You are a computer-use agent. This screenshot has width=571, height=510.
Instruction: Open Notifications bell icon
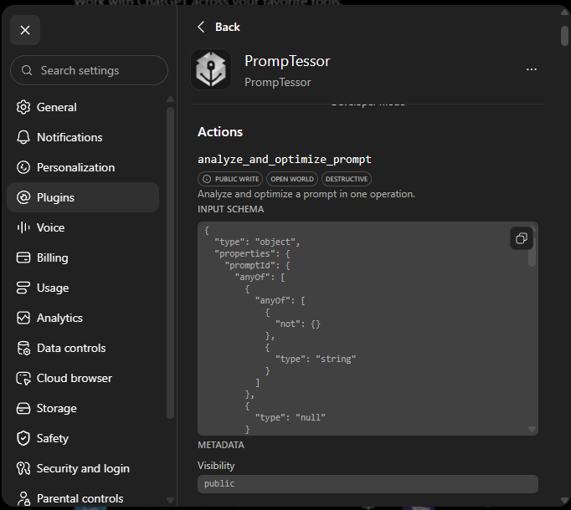point(23,137)
